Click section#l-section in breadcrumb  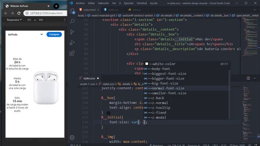(138, 15)
